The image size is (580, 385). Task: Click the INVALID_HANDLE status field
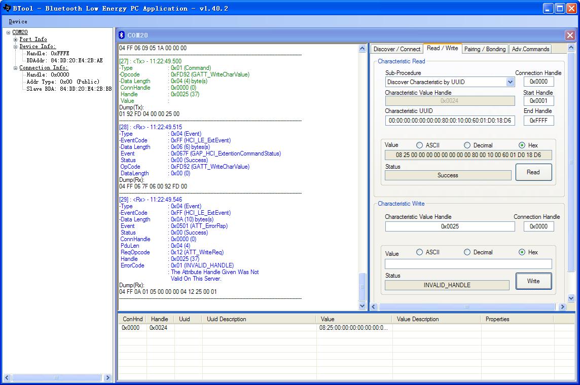tap(447, 285)
